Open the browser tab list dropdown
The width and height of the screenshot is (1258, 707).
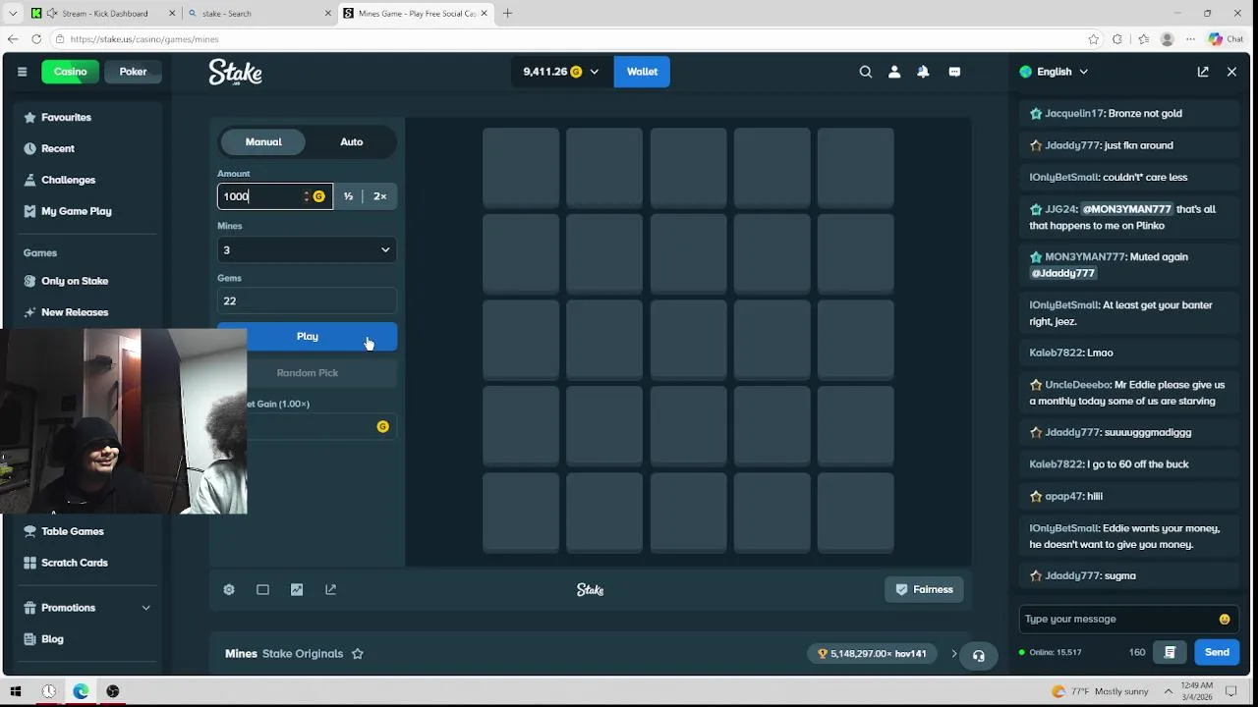point(13,14)
